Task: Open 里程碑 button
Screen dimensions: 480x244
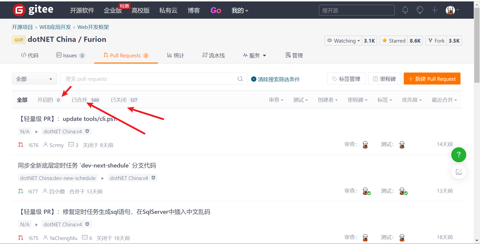Action: click(384, 79)
